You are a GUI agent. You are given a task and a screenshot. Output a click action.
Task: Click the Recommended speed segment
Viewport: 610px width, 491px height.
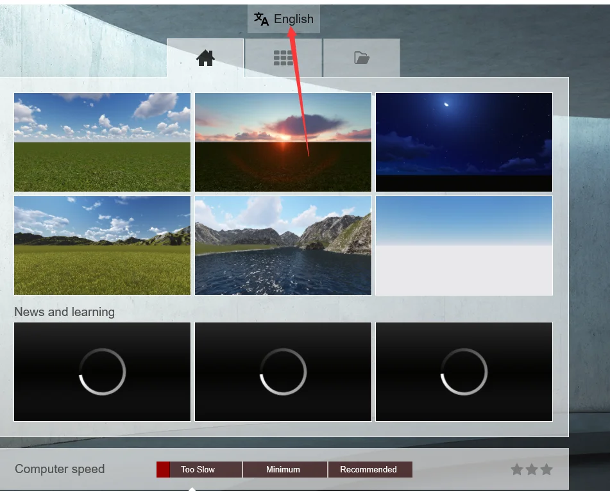click(x=370, y=470)
